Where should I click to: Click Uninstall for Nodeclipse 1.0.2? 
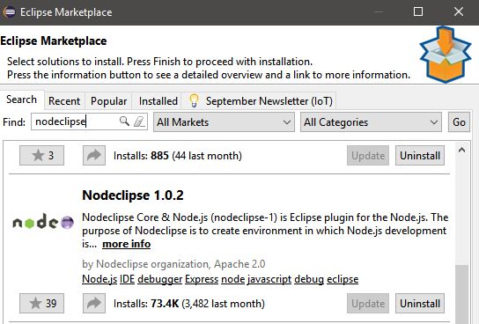(420, 303)
